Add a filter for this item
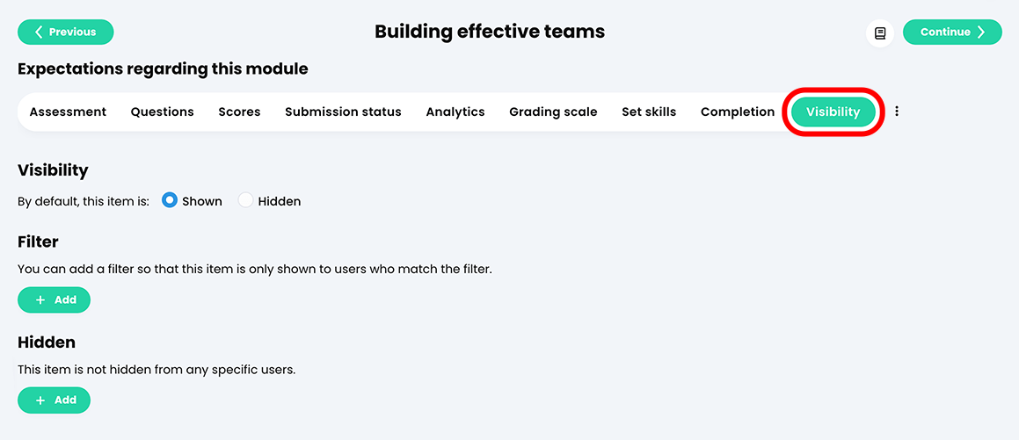 pos(55,299)
